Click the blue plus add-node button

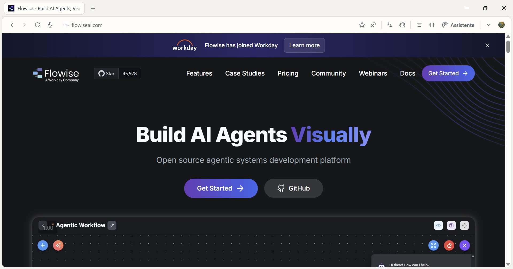[43, 246]
